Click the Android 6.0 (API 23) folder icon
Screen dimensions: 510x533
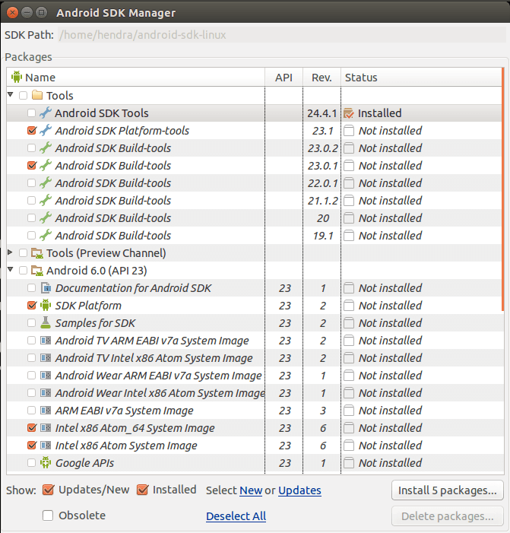pos(37,271)
